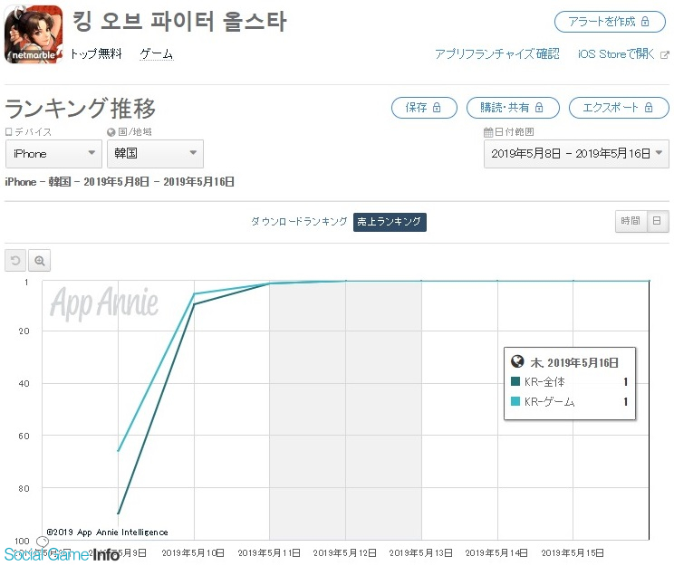Viewport: 674px width, 566px height.
Task: Click the magnifier zoom icon above chart
Action: (40, 261)
